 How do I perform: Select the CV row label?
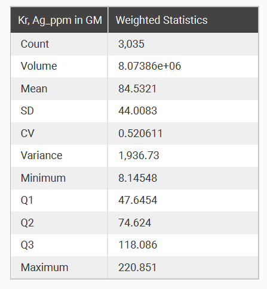pyautogui.click(x=27, y=133)
